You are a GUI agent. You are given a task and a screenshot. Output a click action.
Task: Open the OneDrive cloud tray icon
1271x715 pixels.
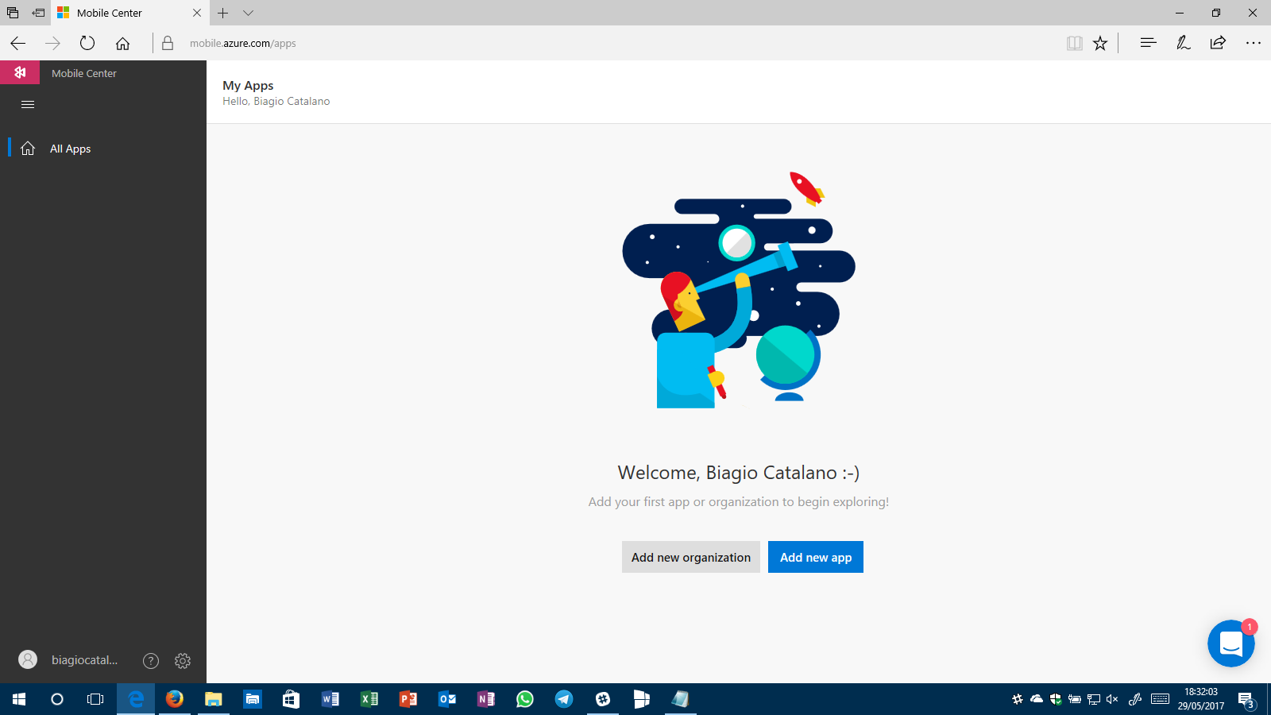pyautogui.click(x=1037, y=699)
